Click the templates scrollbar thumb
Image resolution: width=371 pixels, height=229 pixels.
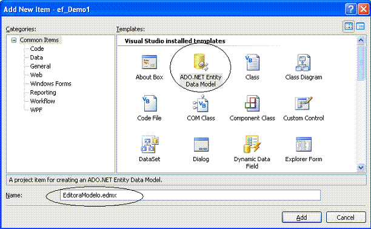(x=361, y=62)
